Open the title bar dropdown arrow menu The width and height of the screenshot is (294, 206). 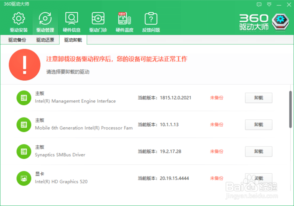pyautogui.click(x=269, y=4)
